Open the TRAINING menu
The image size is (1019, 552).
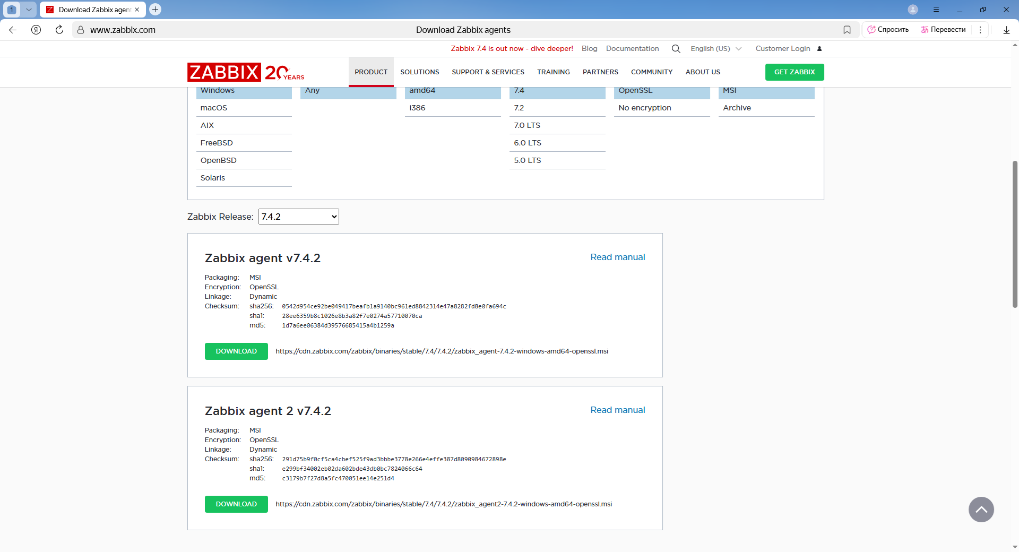pyautogui.click(x=554, y=72)
